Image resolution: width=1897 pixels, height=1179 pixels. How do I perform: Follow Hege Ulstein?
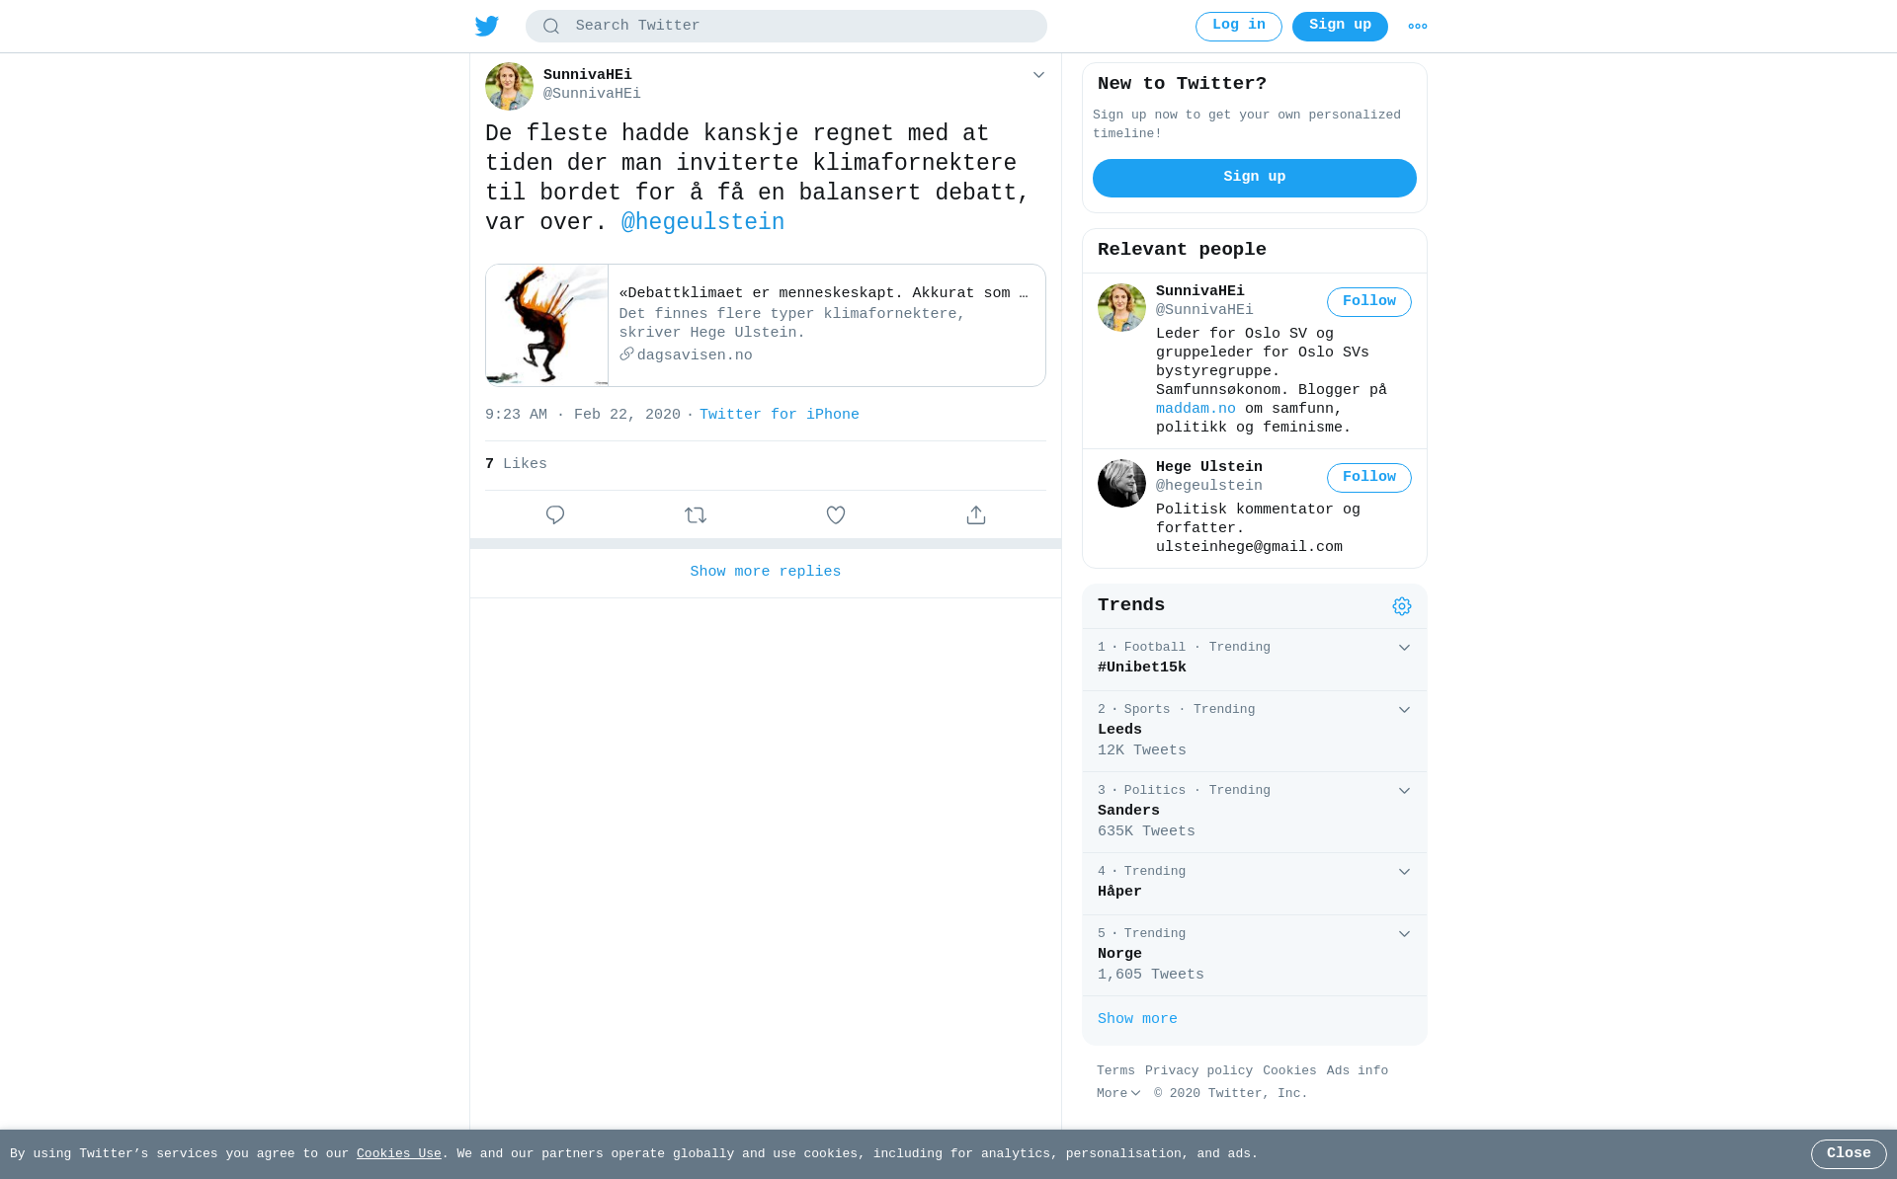(1368, 478)
